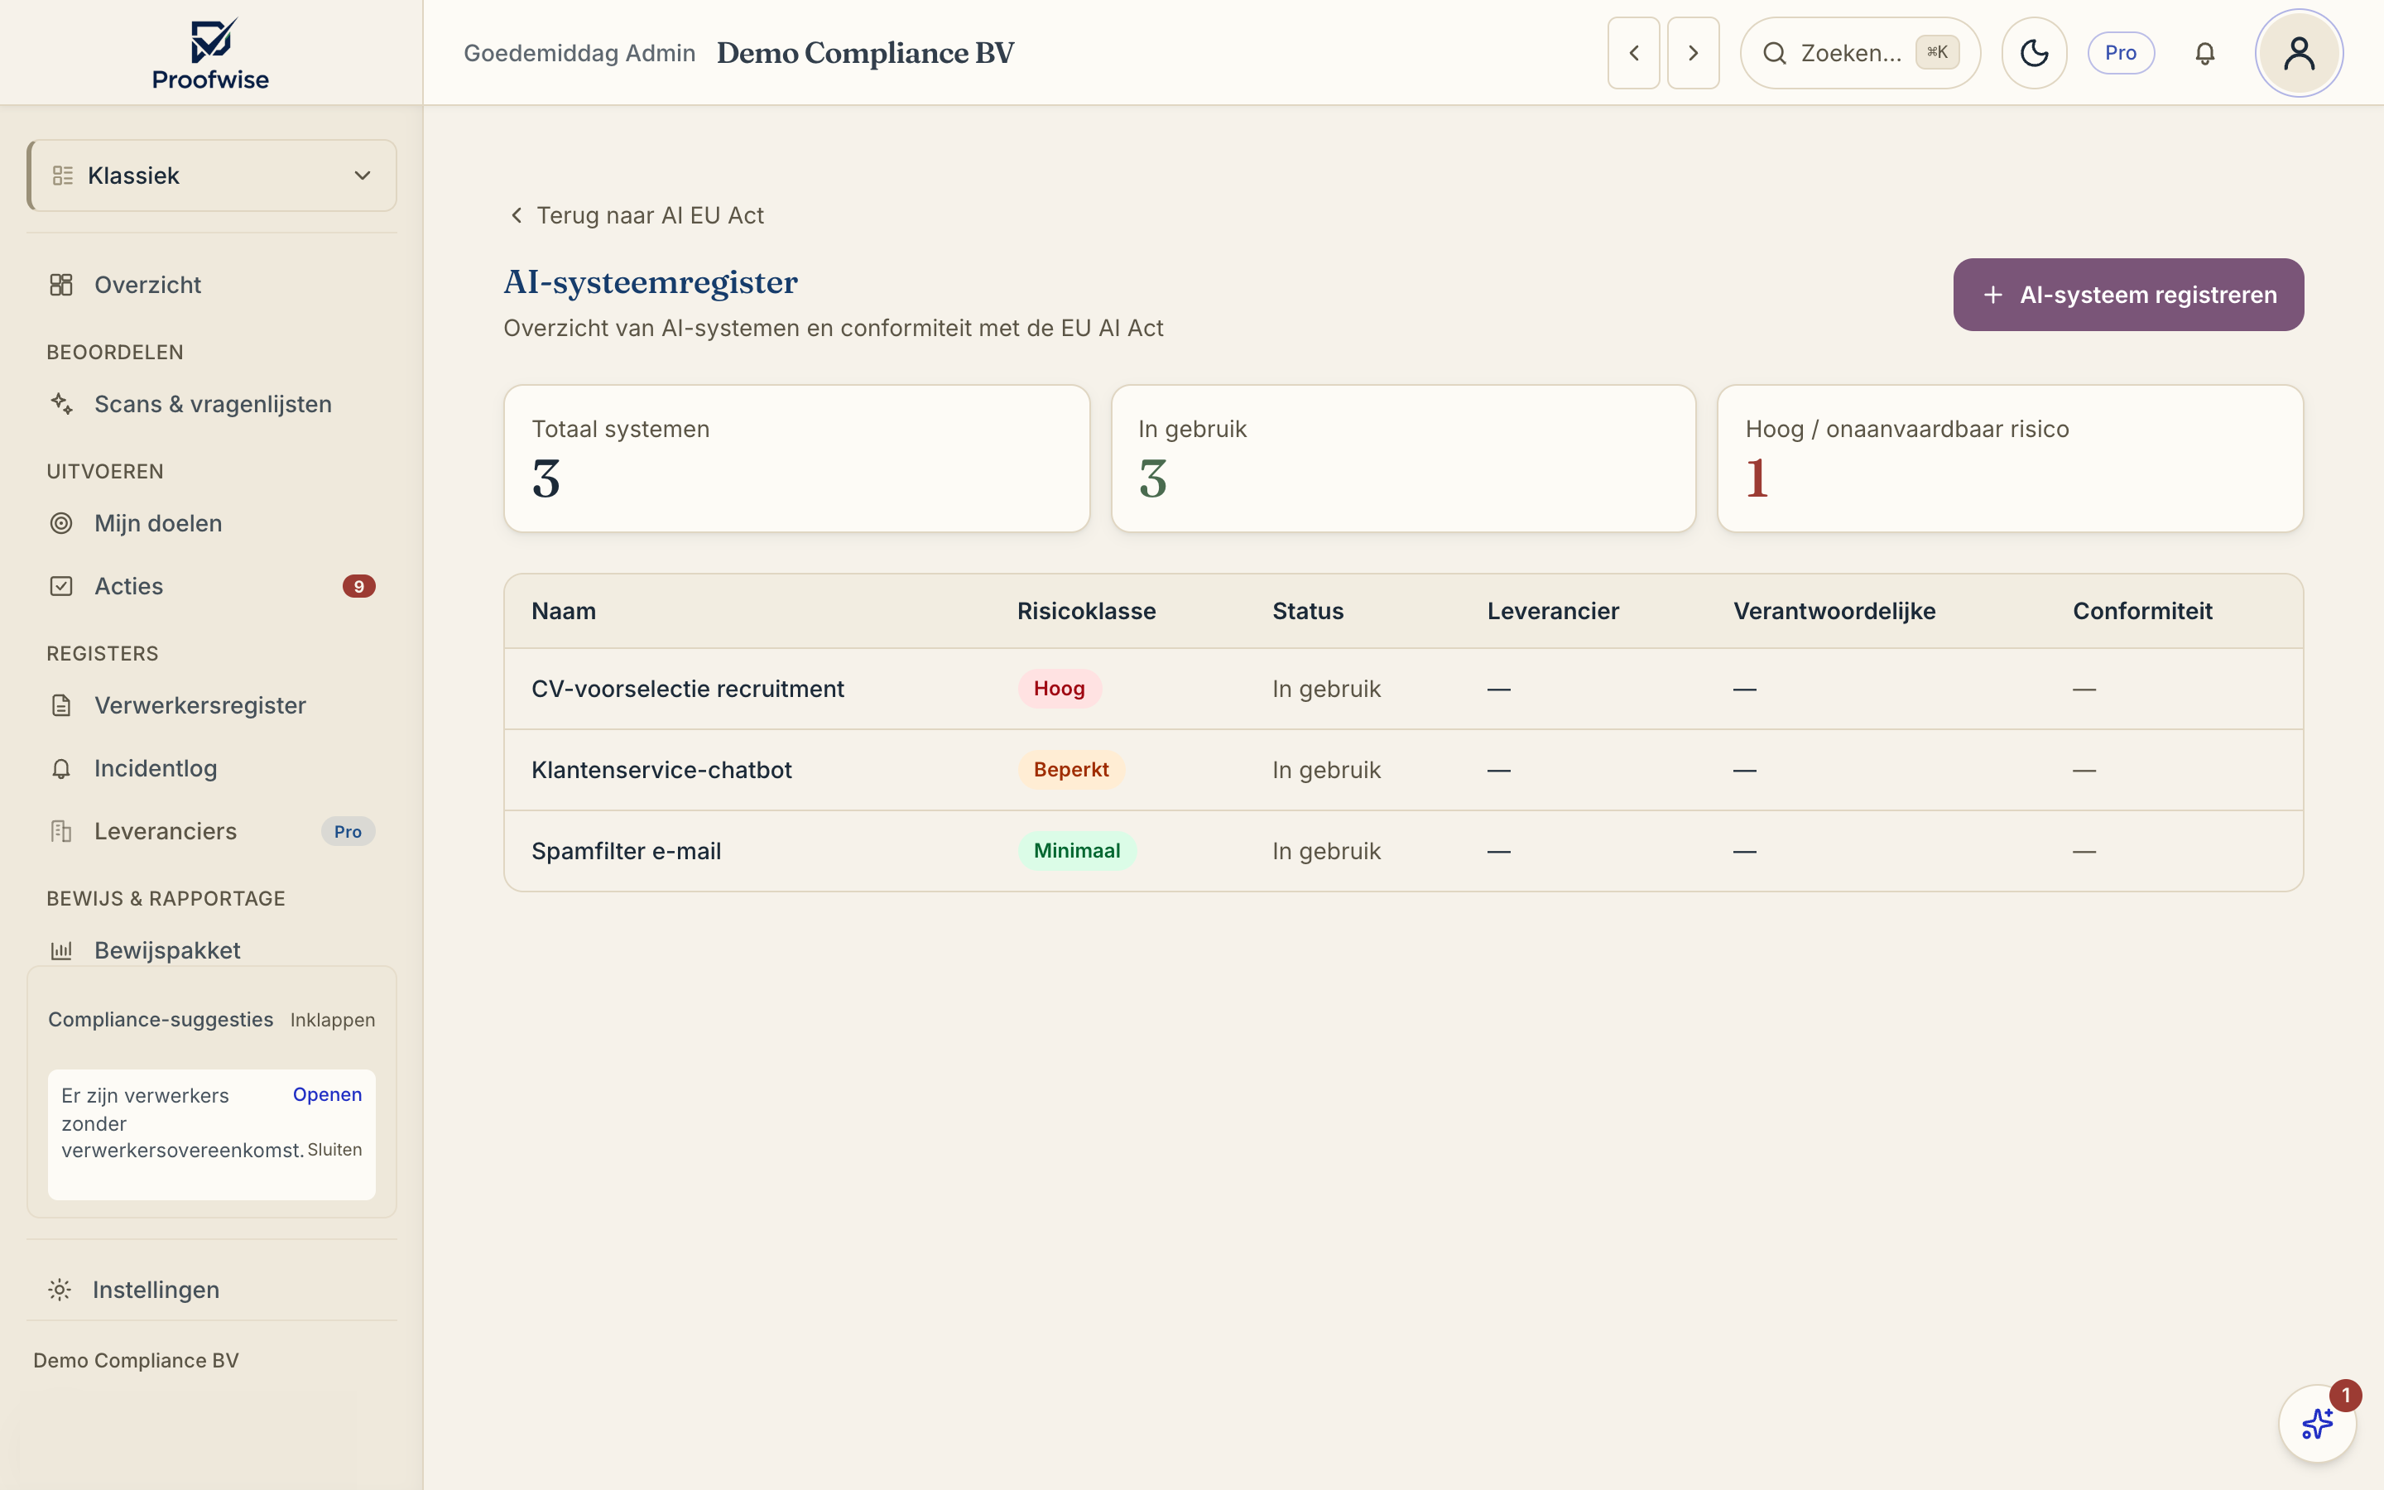Click the Leverancier column header
Screen dimensions: 2384x1490
coord(1554,611)
